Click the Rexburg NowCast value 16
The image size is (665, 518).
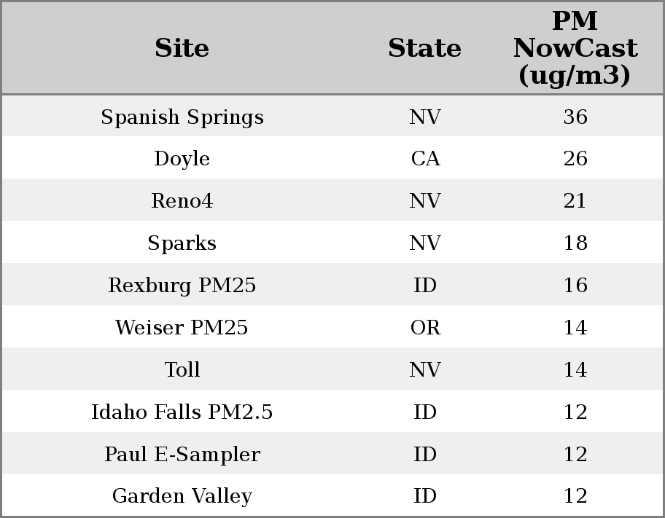point(575,286)
